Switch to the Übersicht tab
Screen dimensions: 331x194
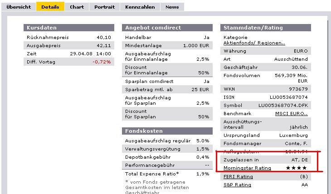coord(19,7)
